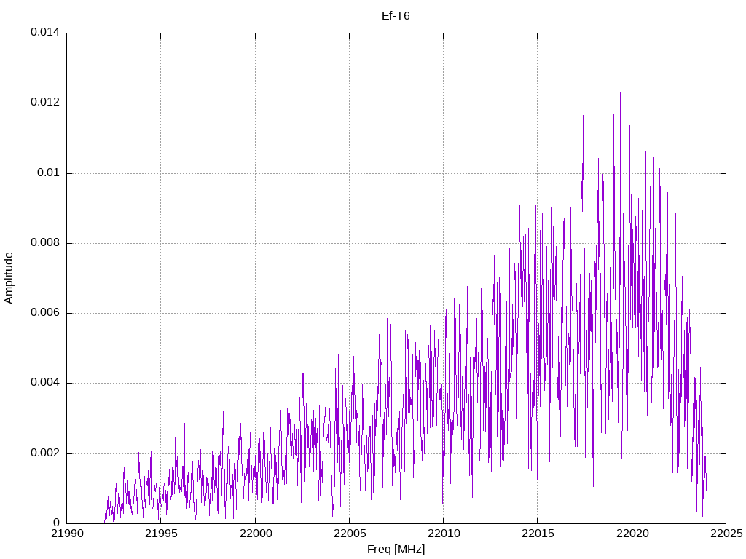Click x-axis tick label 22015
This screenshot has height=559, width=746.
538,534
